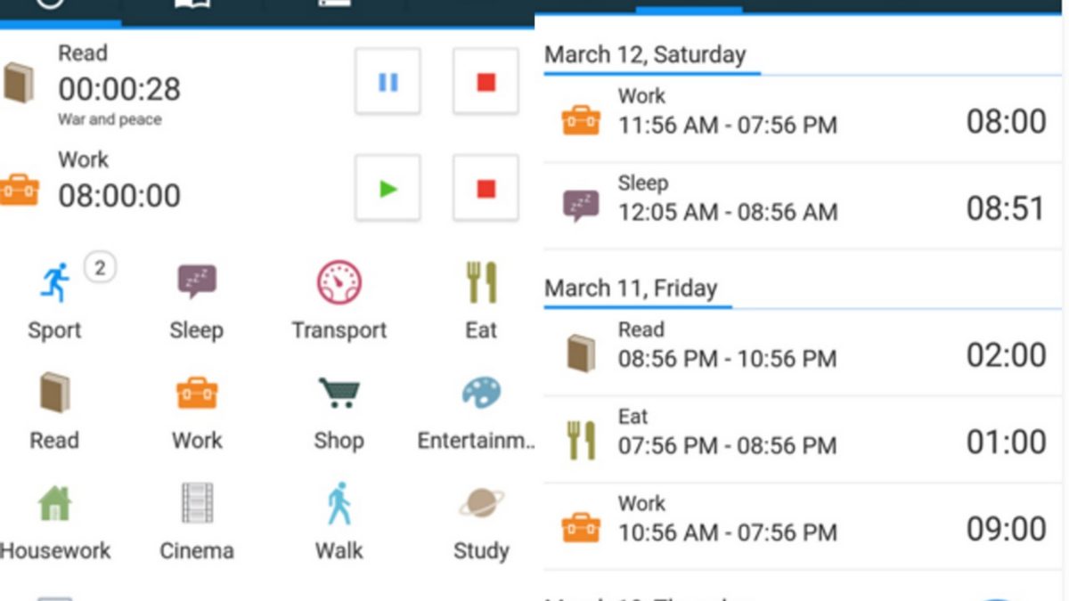The image size is (1069, 601).
Task: Select the Study planet icon
Action: coord(481,504)
